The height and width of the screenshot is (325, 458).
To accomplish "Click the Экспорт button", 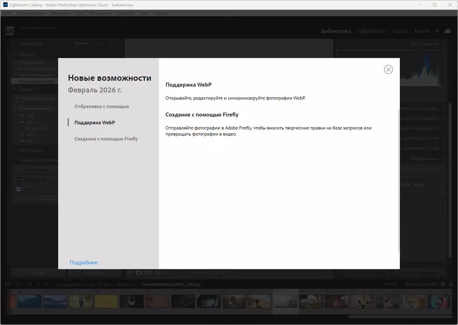I will [x=94, y=273].
